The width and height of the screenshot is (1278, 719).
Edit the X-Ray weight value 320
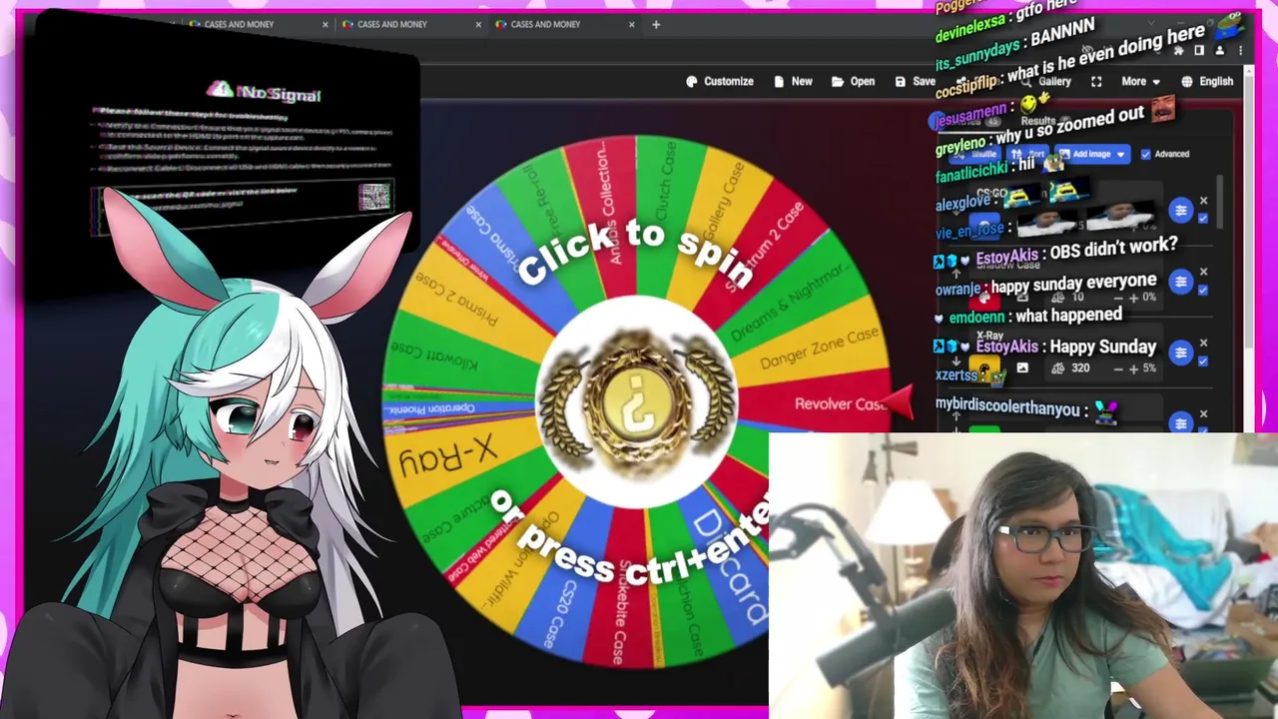[x=1080, y=368]
